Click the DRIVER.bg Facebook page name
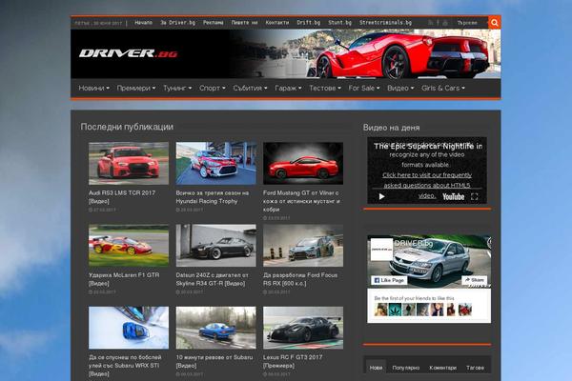Image resolution: width=572 pixels, height=381 pixels. 414,243
